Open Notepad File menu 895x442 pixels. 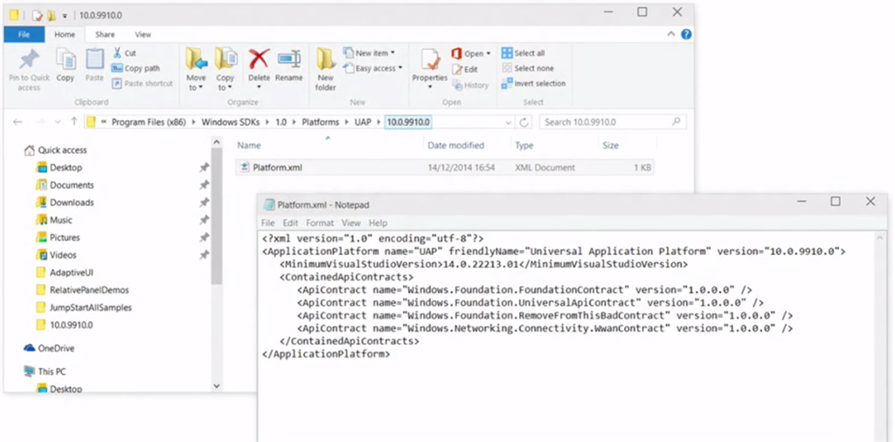[267, 223]
